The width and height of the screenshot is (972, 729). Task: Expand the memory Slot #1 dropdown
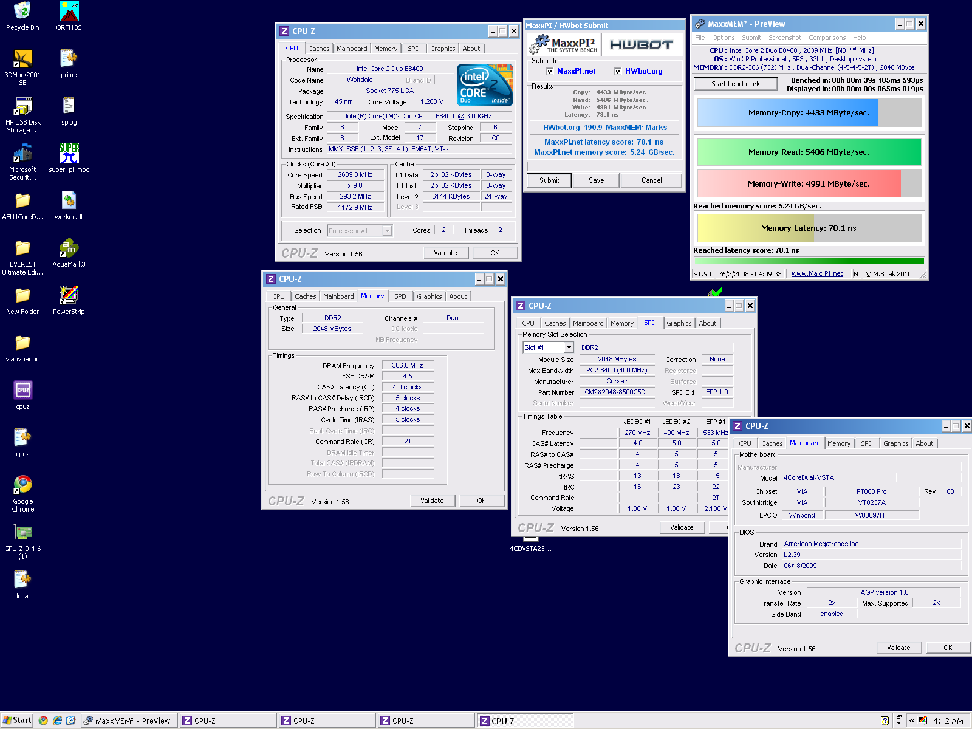click(569, 347)
